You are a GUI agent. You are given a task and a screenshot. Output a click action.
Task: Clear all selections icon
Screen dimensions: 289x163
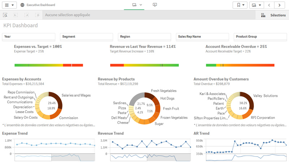coord(37,15)
